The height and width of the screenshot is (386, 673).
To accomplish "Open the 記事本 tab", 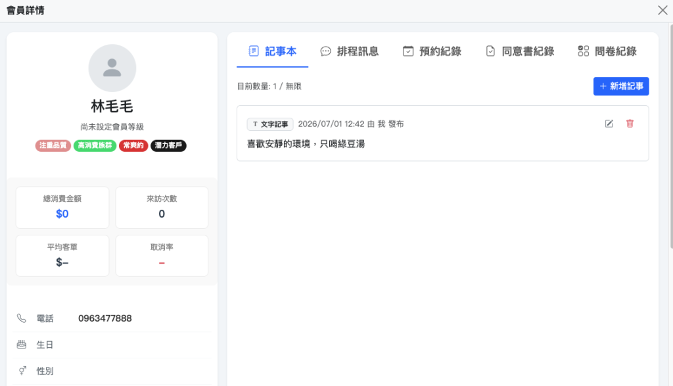I will [x=273, y=51].
